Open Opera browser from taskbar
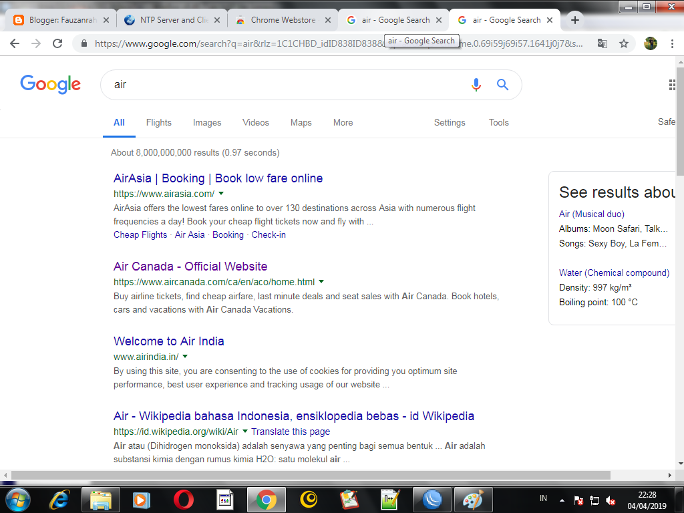 [x=183, y=500]
